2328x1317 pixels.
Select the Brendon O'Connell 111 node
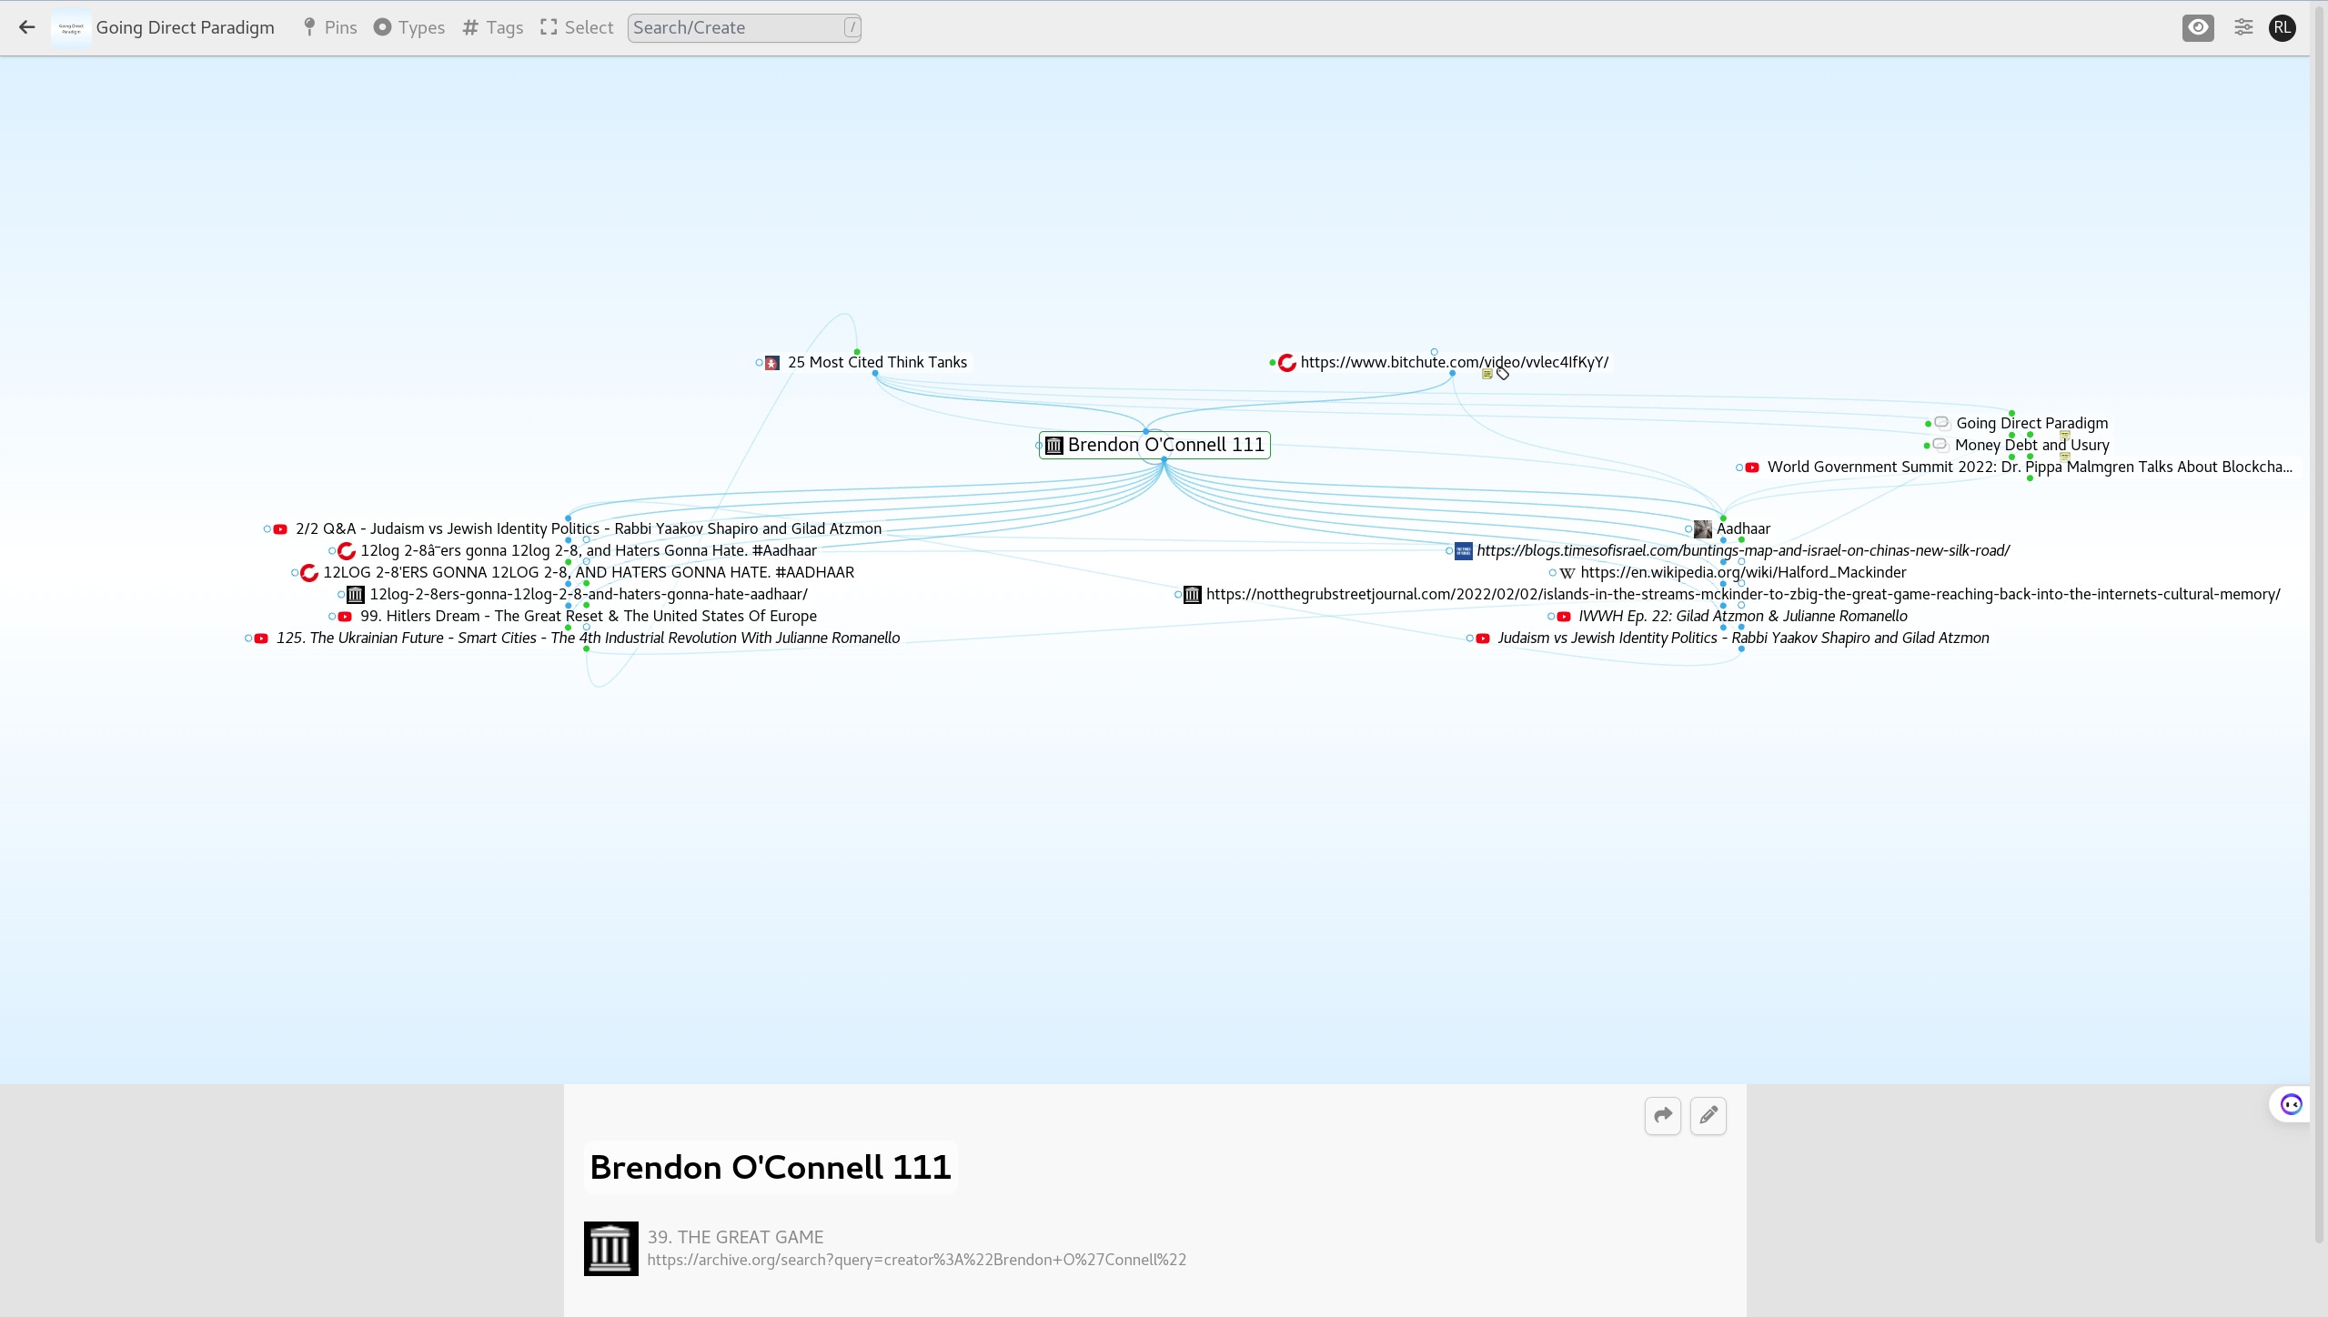pyautogui.click(x=1165, y=445)
